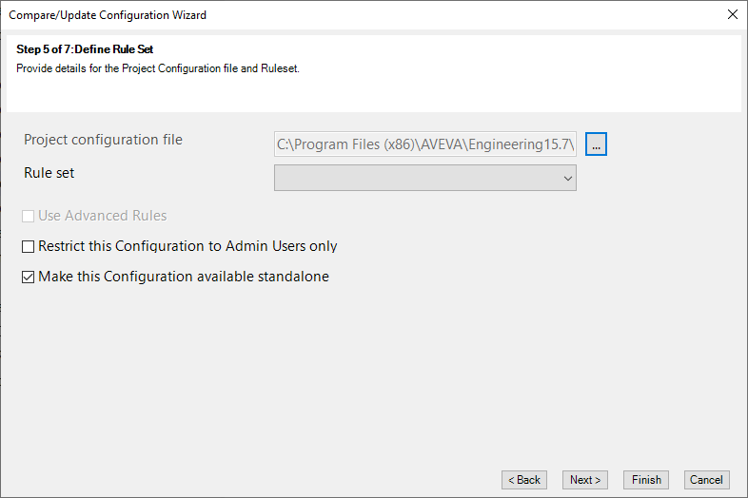Click the Restrict this Configuration label text
The width and height of the screenshot is (748, 498).
click(187, 246)
